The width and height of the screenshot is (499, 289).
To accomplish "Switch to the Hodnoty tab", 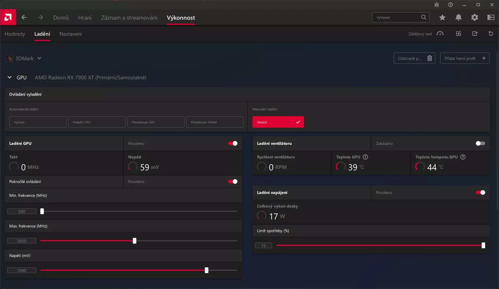I will [x=15, y=34].
